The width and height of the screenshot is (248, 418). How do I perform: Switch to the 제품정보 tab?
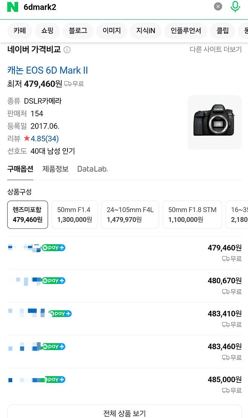coord(55,169)
